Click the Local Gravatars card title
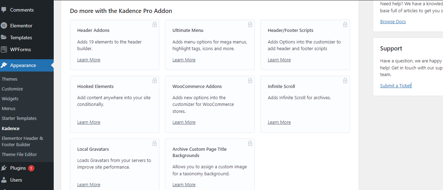 coord(94,149)
